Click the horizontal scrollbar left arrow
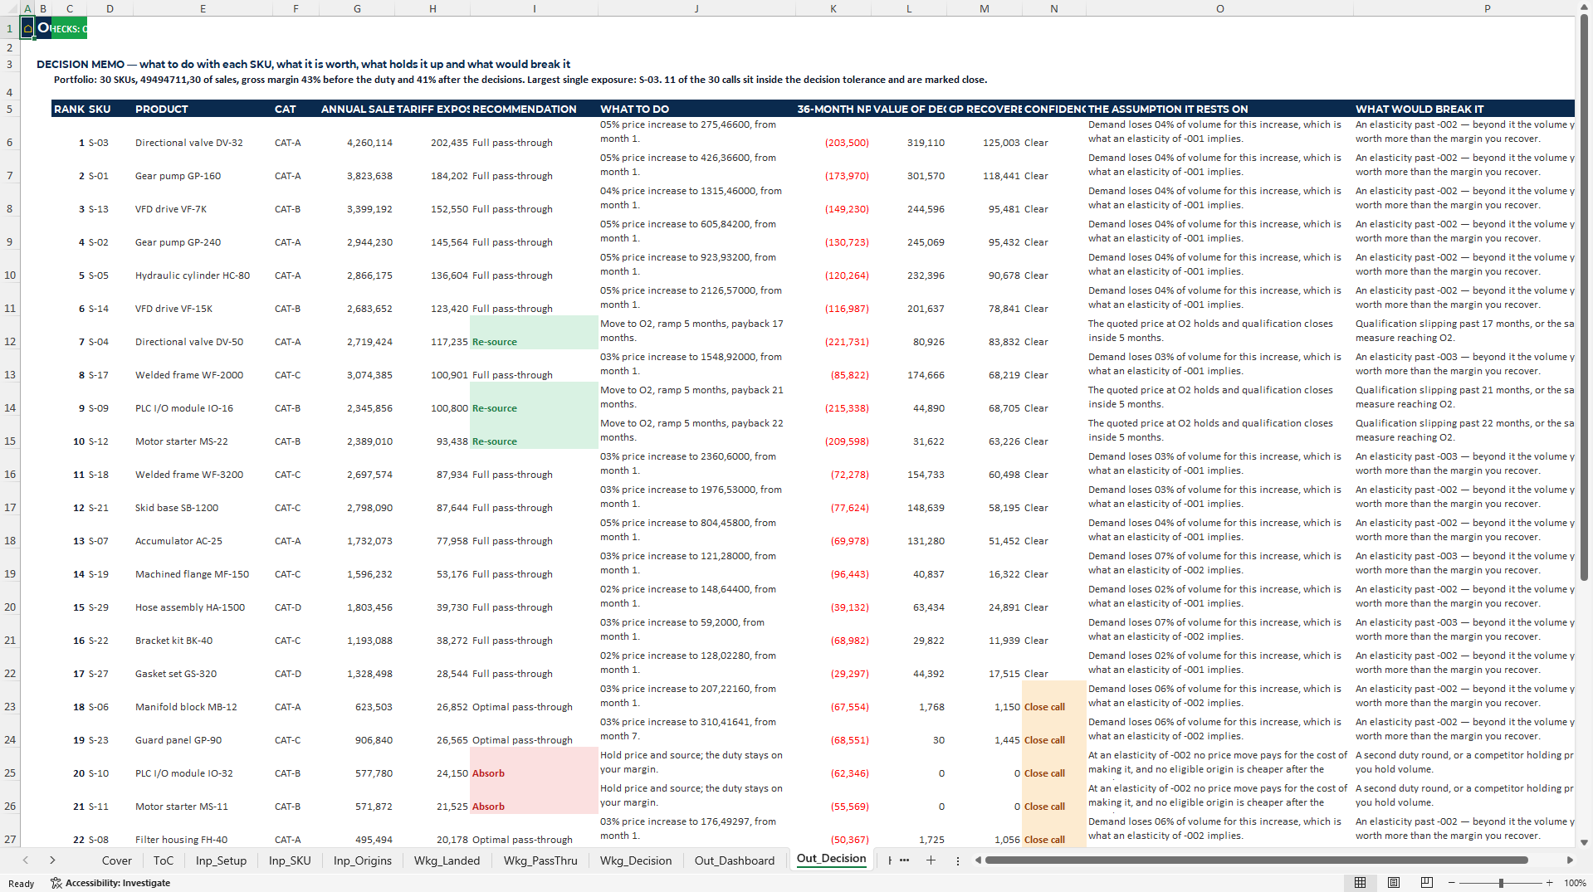 coord(978,860)
